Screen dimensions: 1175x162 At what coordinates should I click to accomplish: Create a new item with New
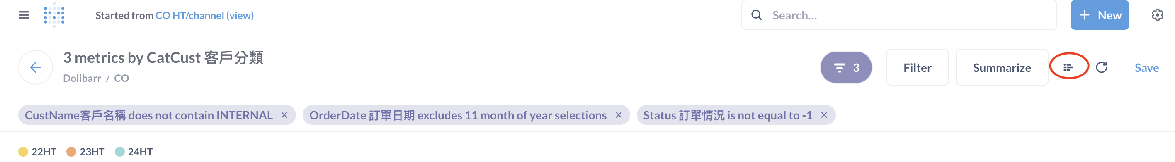(x=1099, y=15)
